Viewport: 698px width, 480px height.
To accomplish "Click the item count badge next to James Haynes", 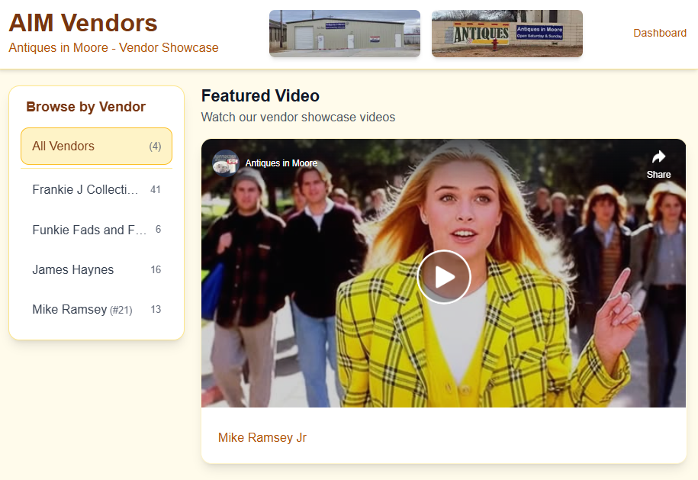I will [155, 269].
